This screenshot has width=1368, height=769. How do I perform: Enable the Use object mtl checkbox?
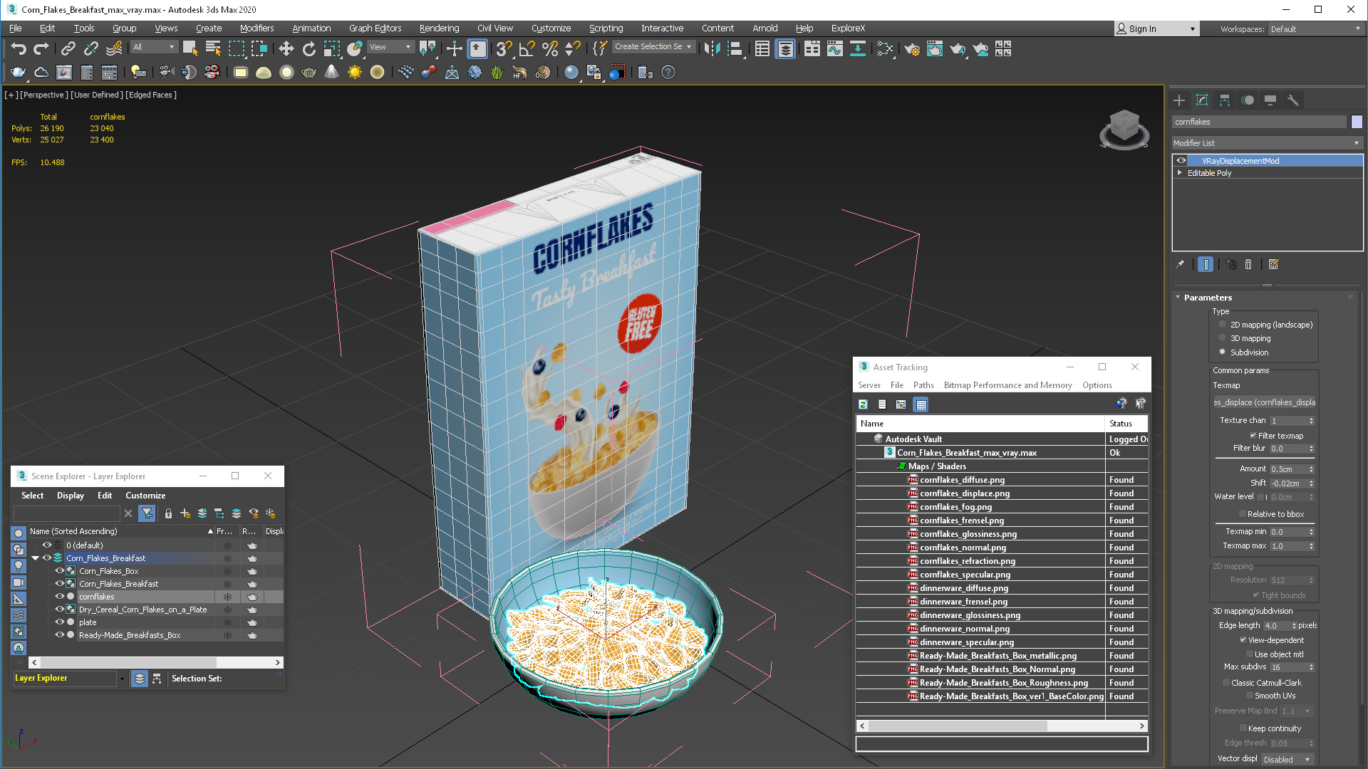pyautogui.click(x=1249, y=654)
